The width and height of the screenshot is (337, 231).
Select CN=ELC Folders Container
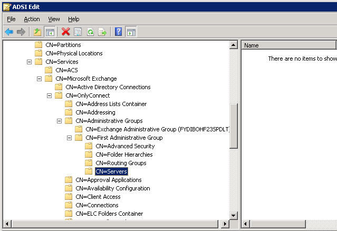click(x=109, y=214)
